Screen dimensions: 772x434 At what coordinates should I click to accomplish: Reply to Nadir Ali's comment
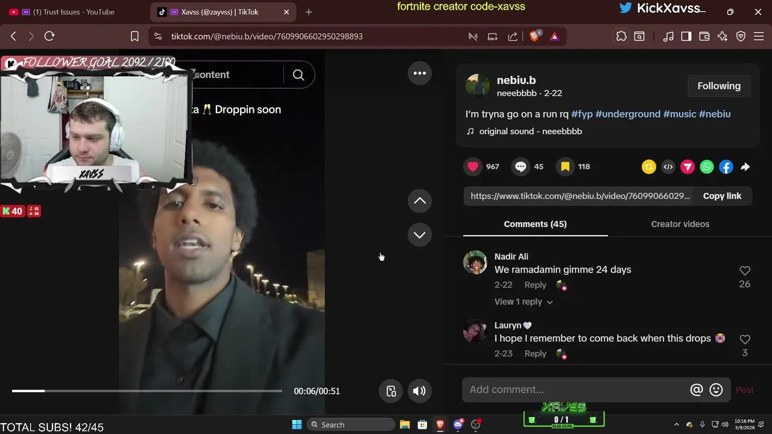point(535,285)
